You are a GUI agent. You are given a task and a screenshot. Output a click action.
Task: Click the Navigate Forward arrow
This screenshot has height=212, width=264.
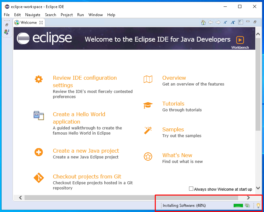coord(218,22)
